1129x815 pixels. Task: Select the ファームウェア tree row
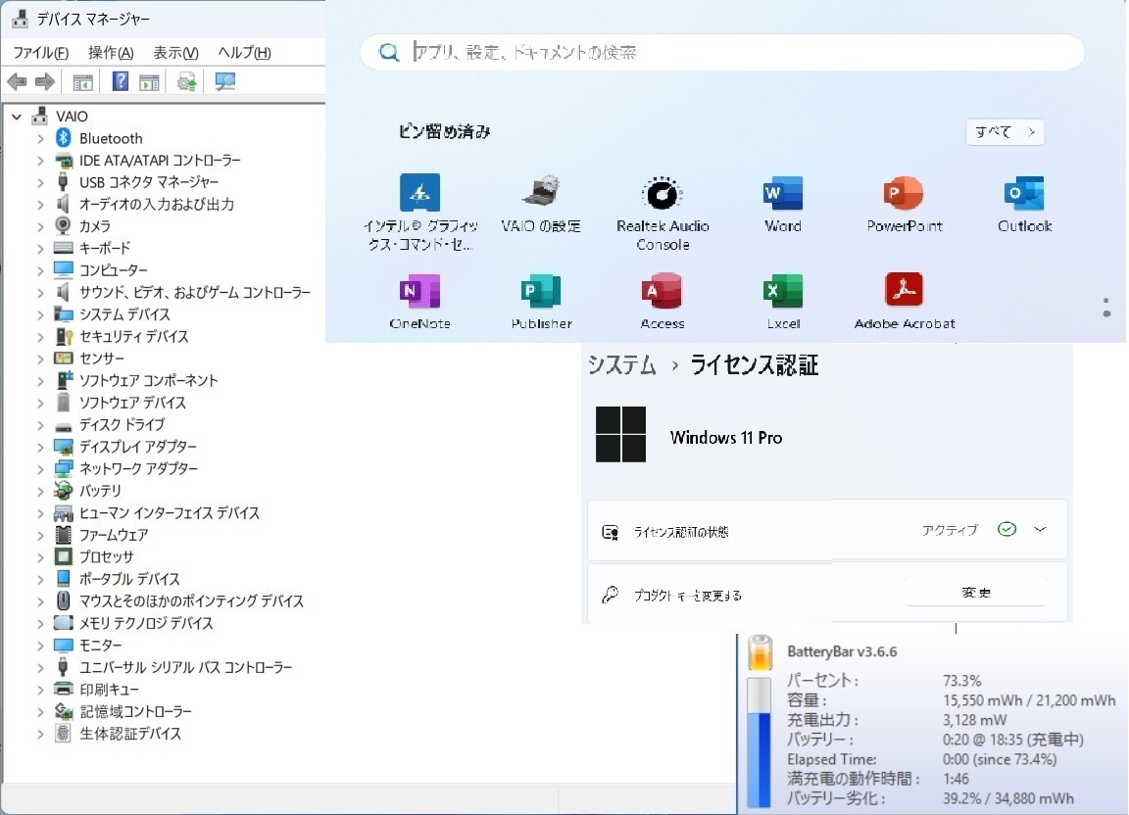(114, 535)
